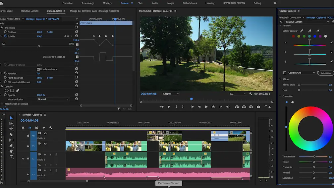Open the timeline wrench display settings
The height and width of the screenshot is (188, 334).
coord(51,128)
